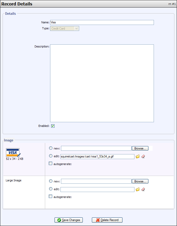The width and height of the screenshot is (177, 226).
Task: Uncheck the Enabled checkbox
Action: 53,126
